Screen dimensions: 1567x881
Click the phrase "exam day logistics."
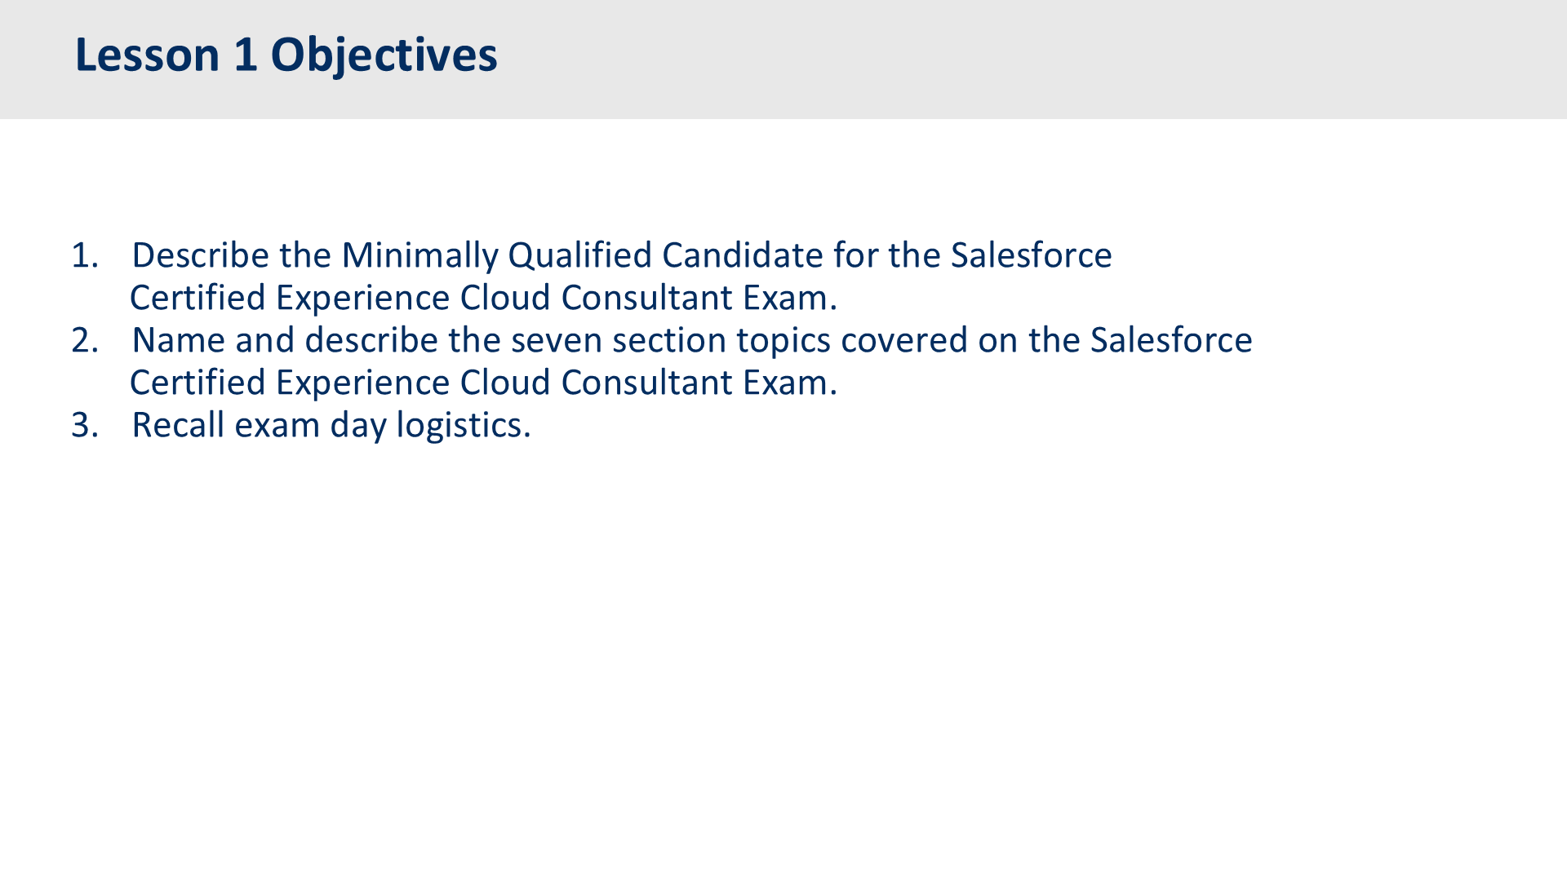pyautogui.click(x=383, y=427)
